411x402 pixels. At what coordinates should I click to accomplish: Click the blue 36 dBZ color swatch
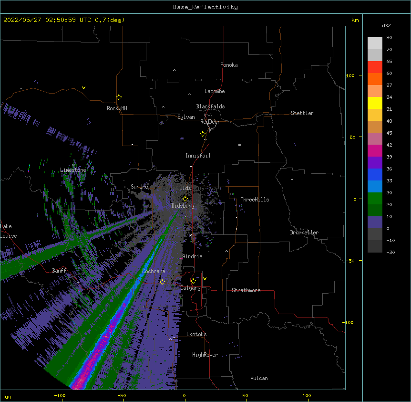tap(375, 174)
